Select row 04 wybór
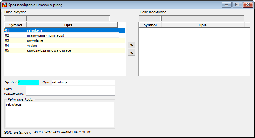Viewport: 255px width, 138px height. 65,45
